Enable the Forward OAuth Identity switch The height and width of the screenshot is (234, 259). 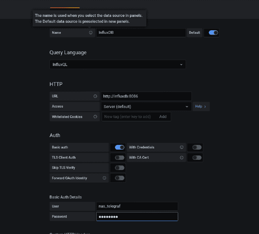120,178
